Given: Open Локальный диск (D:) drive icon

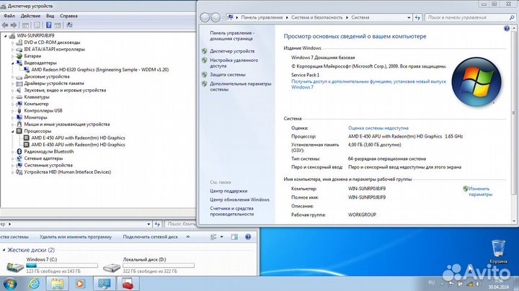Looking at the screenshot, I should point(112,267).
